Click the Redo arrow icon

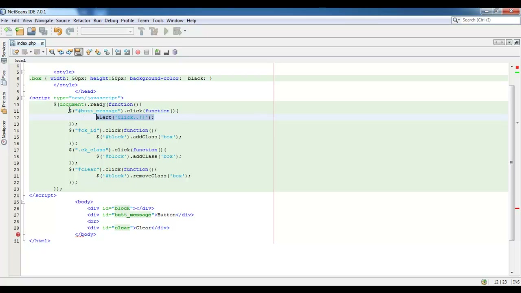click(x=70, y=31)
